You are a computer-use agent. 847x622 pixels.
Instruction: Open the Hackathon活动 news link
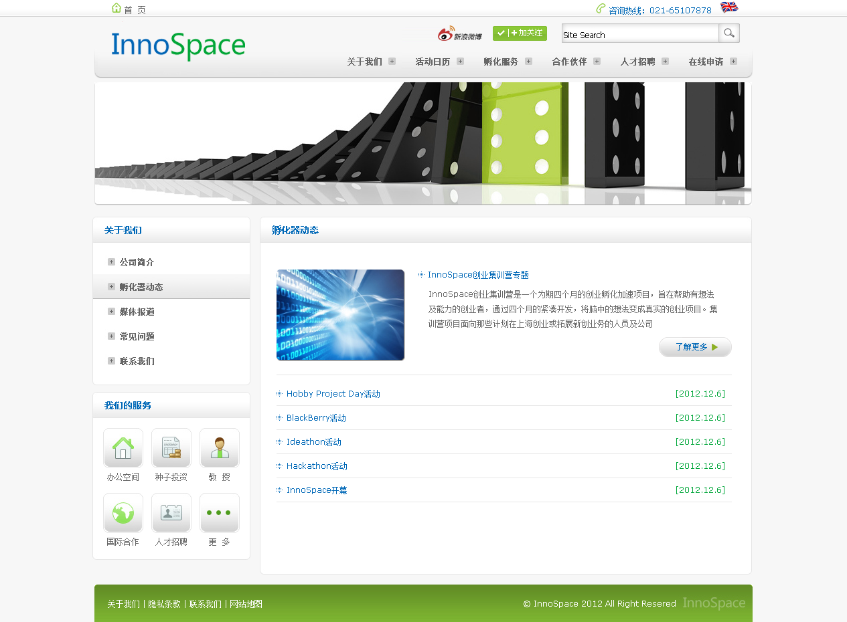317,466
